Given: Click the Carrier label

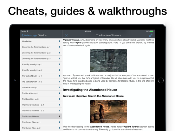Looking at the screenshot, I should pos(23,31).
